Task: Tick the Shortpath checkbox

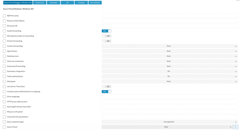Action: (x=4, y=82)
